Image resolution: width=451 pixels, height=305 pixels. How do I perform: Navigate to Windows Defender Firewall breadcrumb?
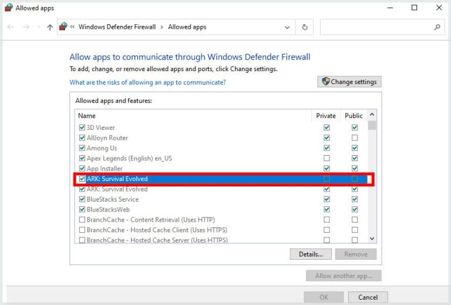coord(117,27)
